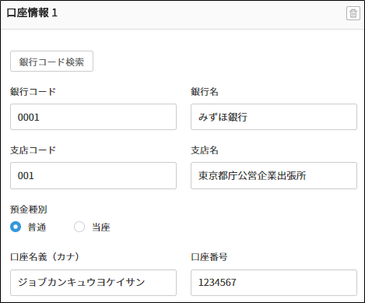Click the 口座番号 field showing 1234567
Image resolution: width=365 pixels, height=303 pixels.
[x=274, y=283]
